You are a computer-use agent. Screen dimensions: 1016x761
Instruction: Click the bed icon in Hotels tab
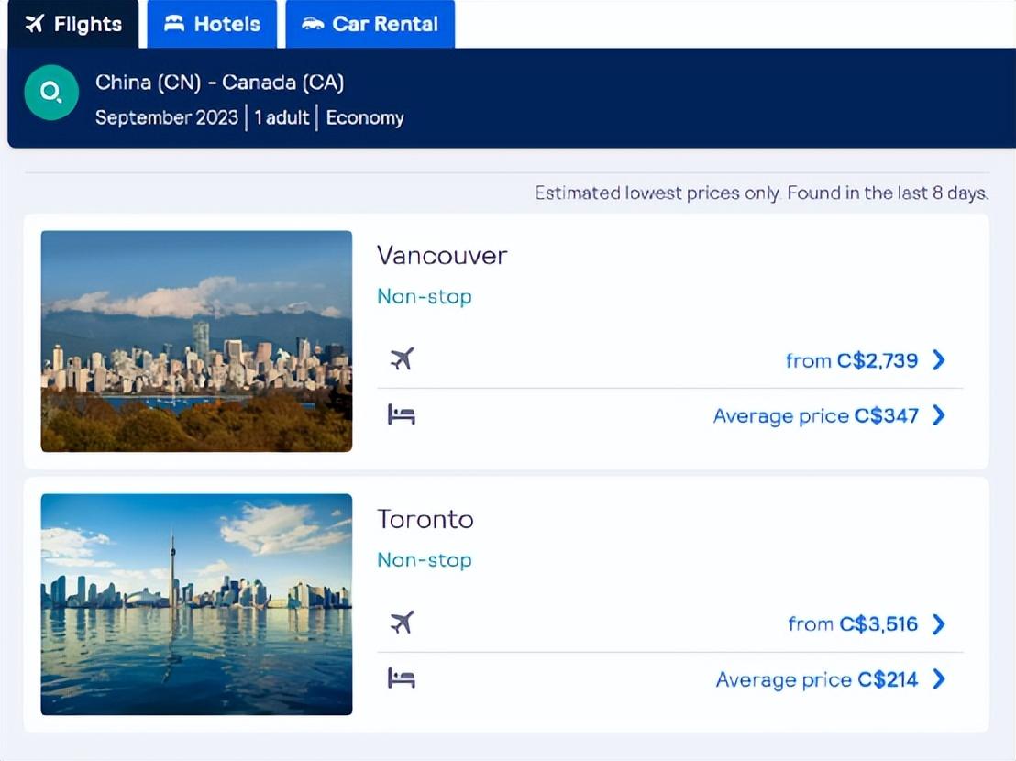(173, 24)
